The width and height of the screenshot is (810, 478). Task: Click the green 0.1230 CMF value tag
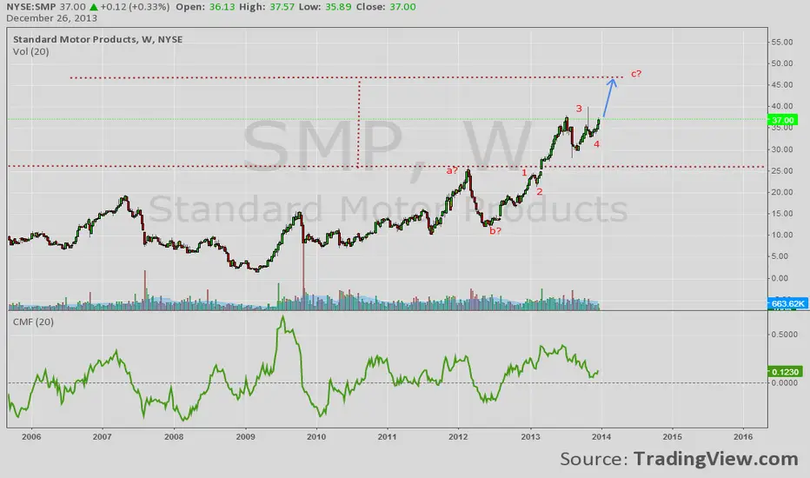point(785,372)
